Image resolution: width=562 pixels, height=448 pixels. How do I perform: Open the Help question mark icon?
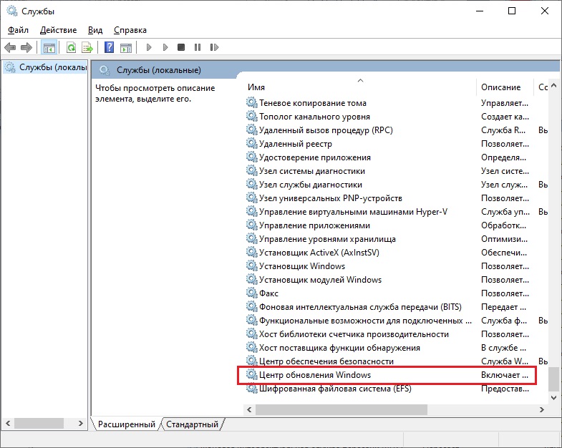pyautogui.click(x=109, y=47)
